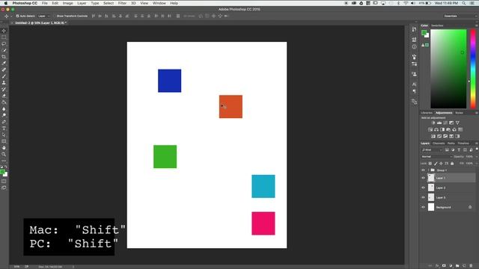
Task: Delete layer using trash icon
Action: 471,266
